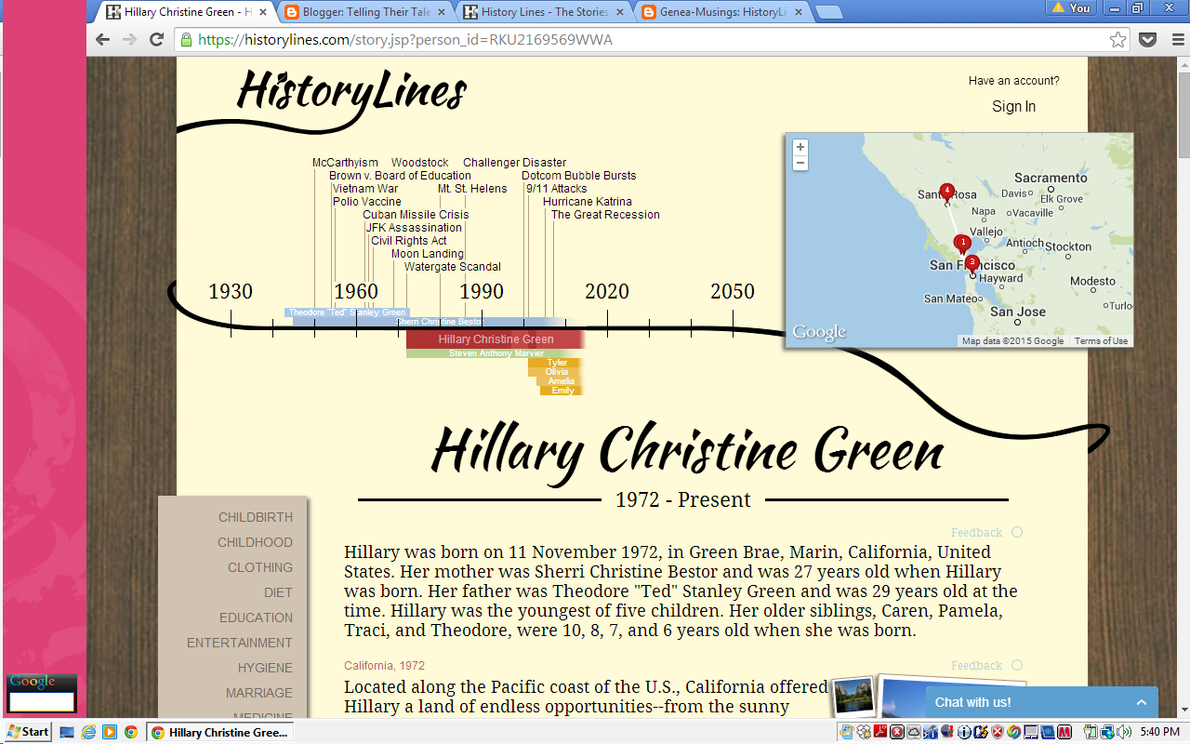Close the History Lines - The Stories tab
Screen dimensions: 1190x744
[619, 12]
